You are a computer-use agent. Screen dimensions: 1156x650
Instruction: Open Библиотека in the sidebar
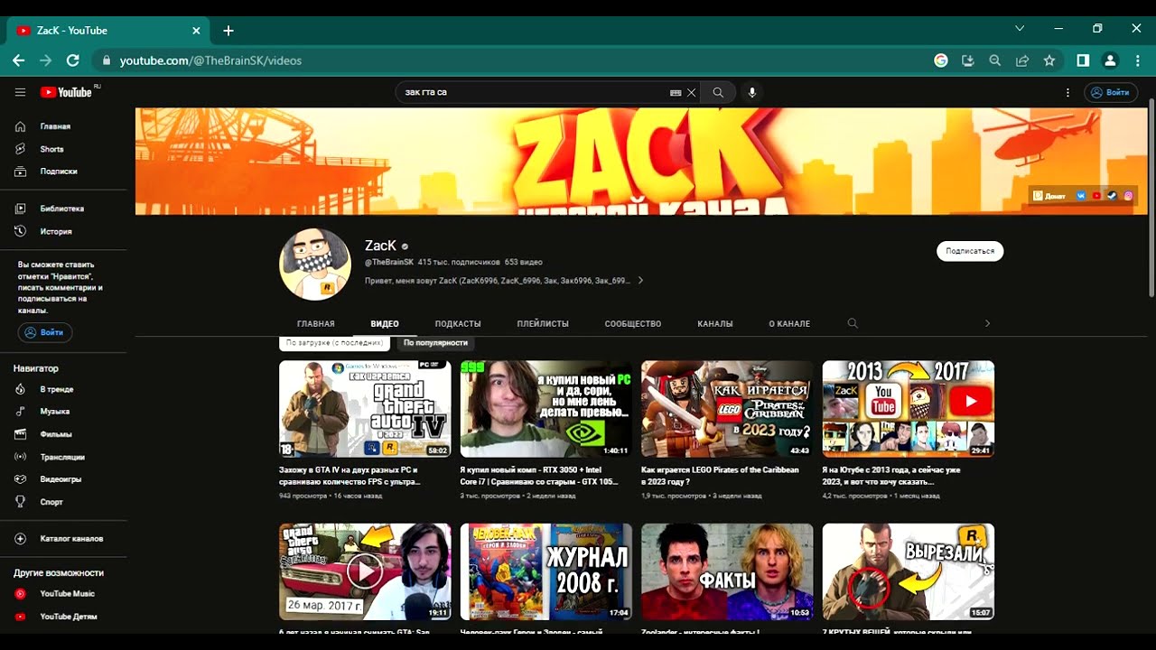(63, 209)
